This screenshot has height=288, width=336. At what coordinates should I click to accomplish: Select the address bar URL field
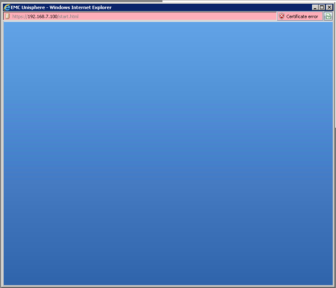(x=140, y=16)
